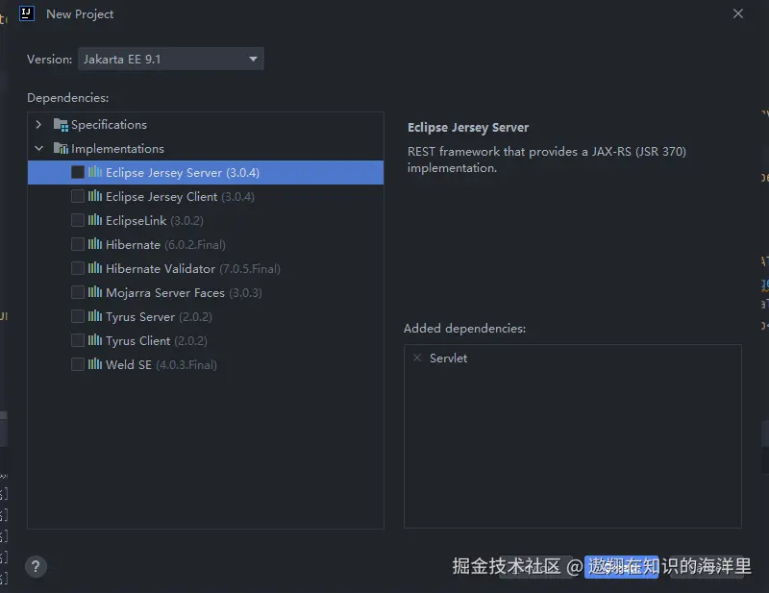Click the Specifications folder icon

tap(61, 125)
